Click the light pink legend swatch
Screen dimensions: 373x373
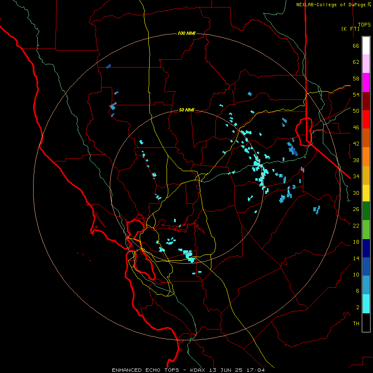(366, 63)
